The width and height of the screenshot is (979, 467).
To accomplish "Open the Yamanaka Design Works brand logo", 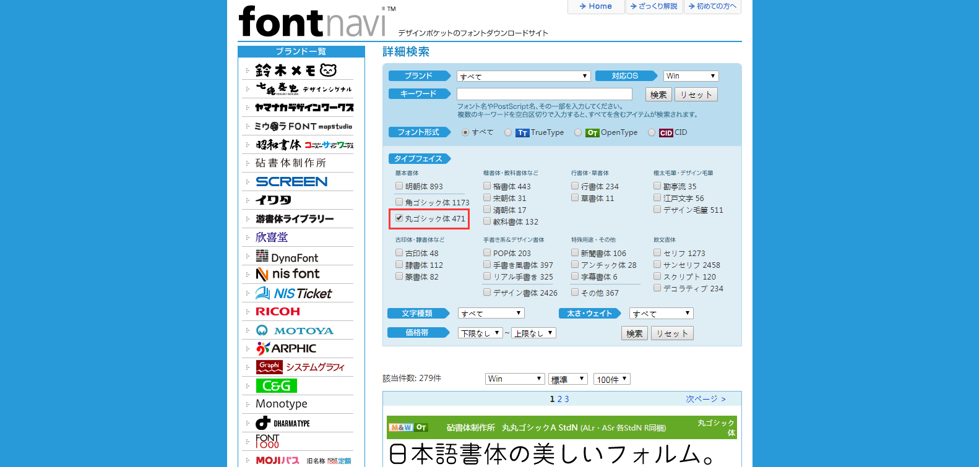I will [304, 108].
